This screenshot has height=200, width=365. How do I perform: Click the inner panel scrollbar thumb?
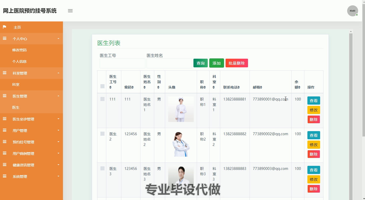[351, 116]
